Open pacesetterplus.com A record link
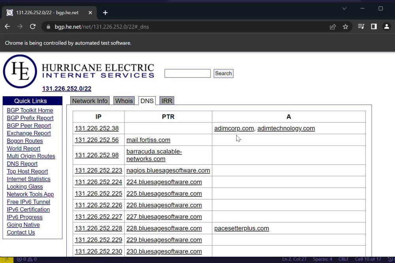This screenshot has width=395, height=263. [x=242, y=228]
